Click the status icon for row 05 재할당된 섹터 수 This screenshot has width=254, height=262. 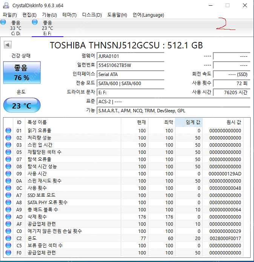click(x=8, y=152)
